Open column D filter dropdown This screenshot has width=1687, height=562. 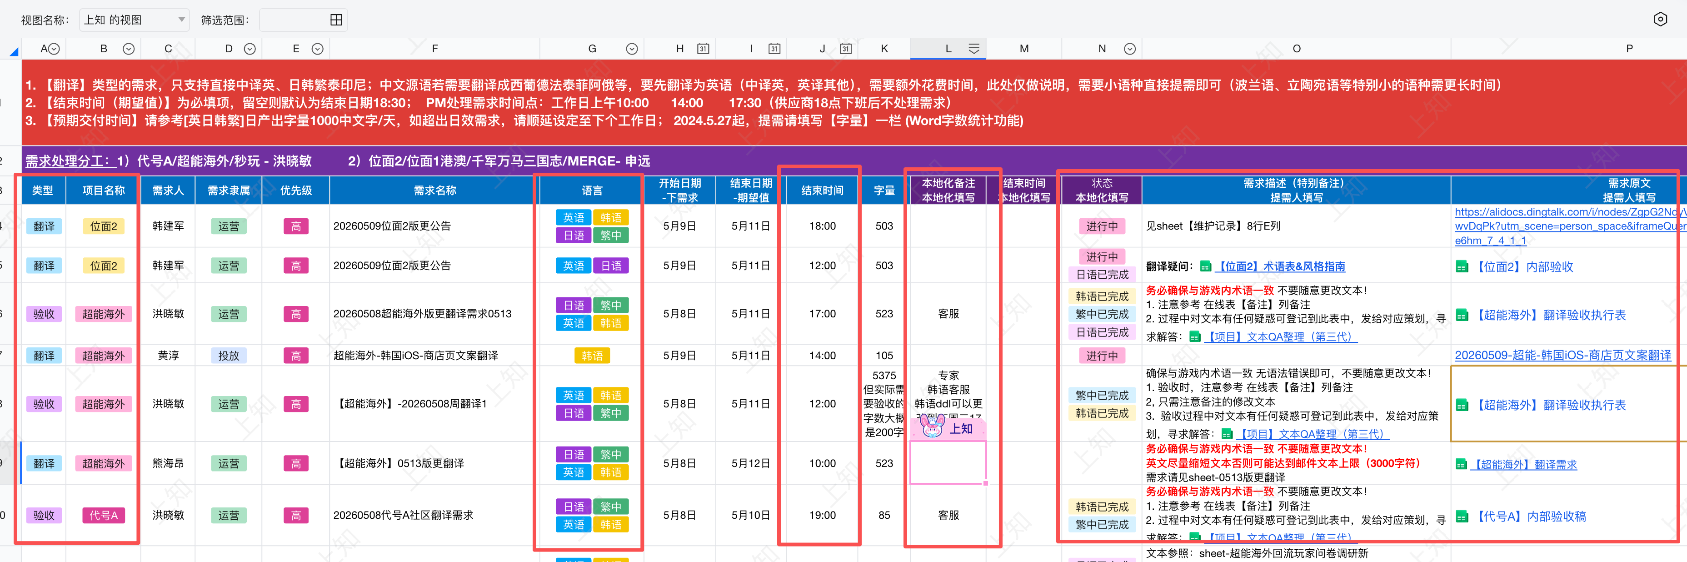click(x=250, y=49)
